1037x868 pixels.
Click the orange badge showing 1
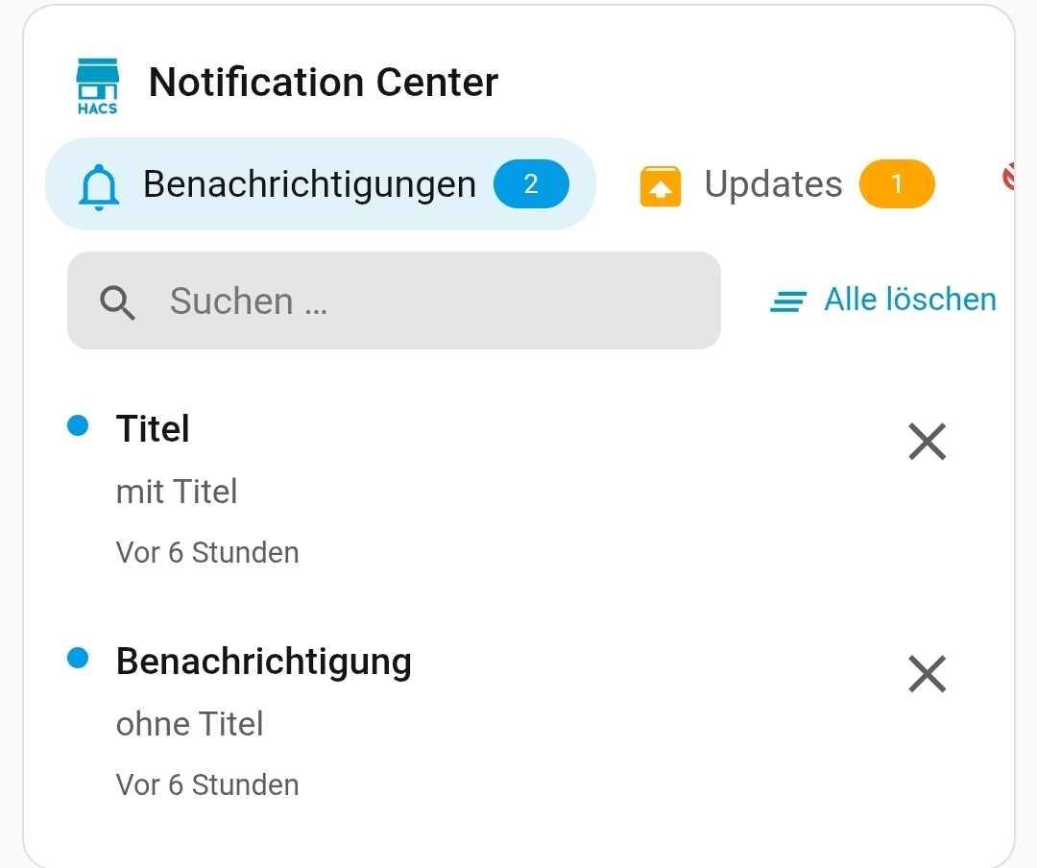(897, 184)
